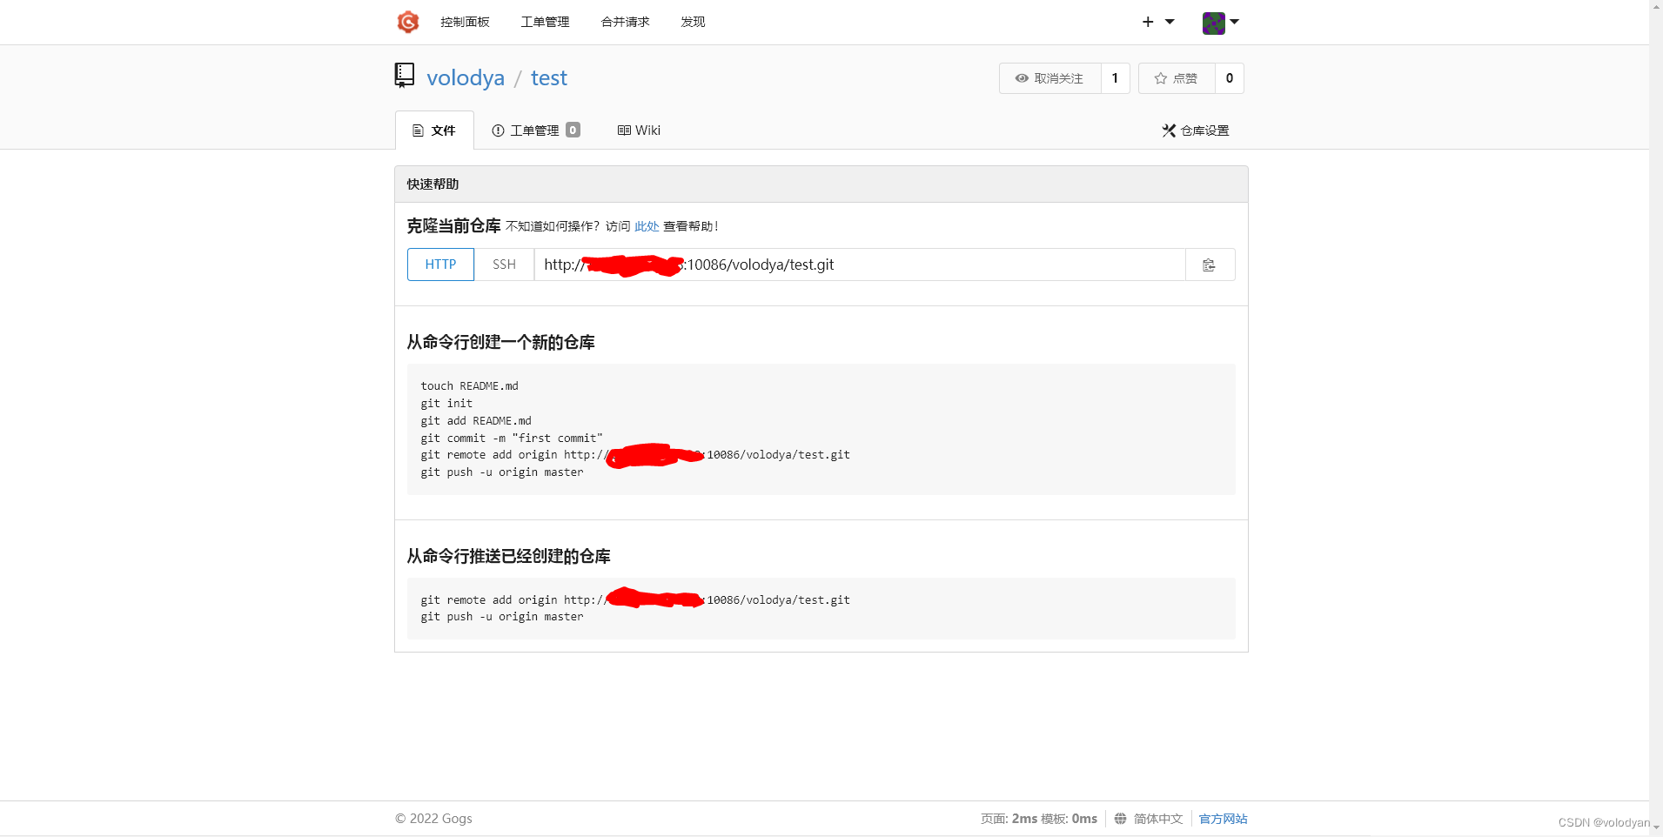Click the Wiki book icon on the Wiki tab
The image size is (1663, 837).
point(624,131)
